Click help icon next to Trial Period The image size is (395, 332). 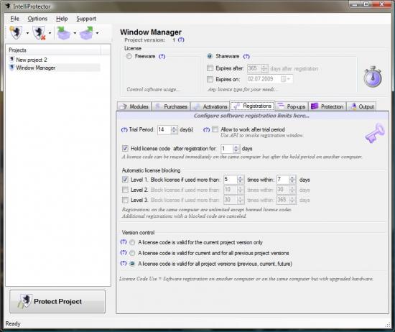point(124,130)
